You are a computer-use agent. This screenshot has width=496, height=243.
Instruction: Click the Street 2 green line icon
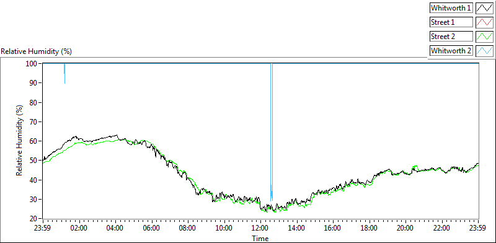pyautogui.click(x=484, y=37)
